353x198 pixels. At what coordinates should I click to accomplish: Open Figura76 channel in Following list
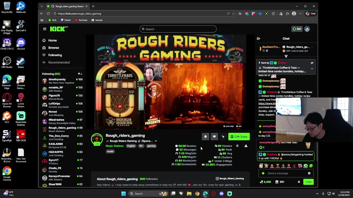click(x=62, y=97)
